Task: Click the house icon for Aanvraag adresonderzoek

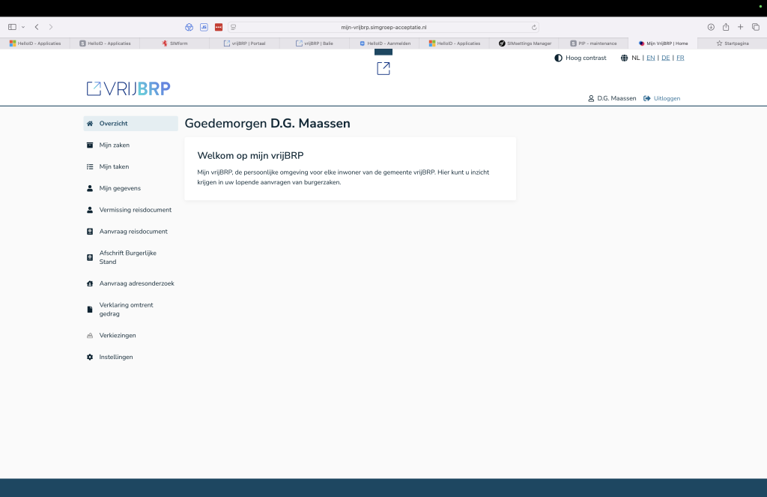Action: pyautogui.click(x=90, y=284)
